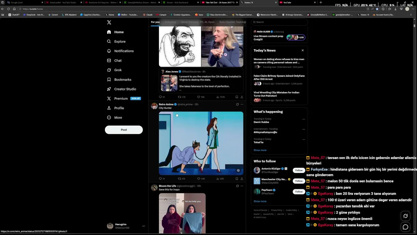
Task: Open Explore from the left navigation
Action: point(116,41)
